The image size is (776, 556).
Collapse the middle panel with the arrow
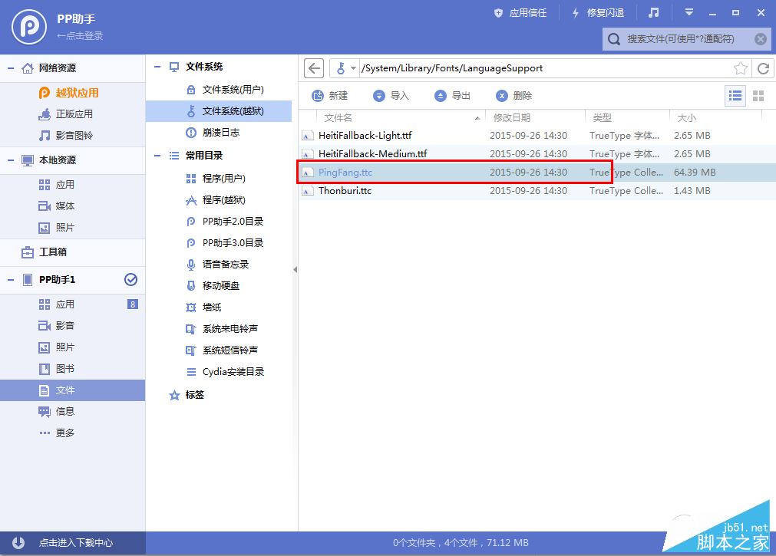click(295, 270)
